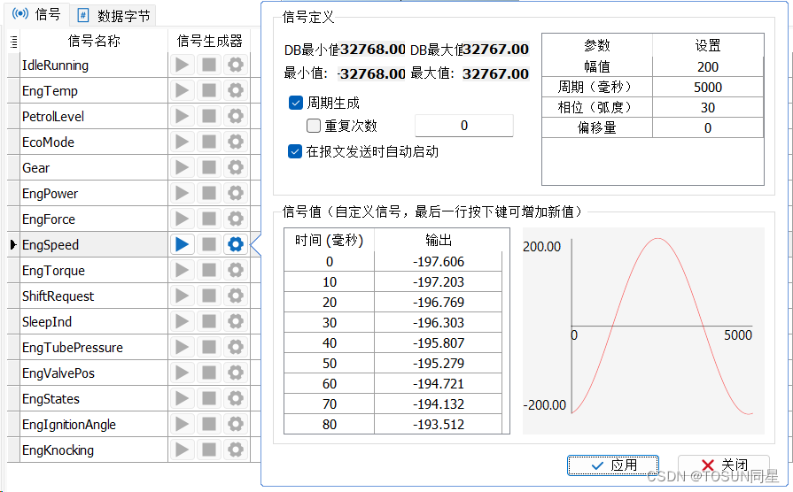This screenshot has height=492, width=793.
Task: Stop the PetrolLevel signal generator
Action: tap(209, 116)
